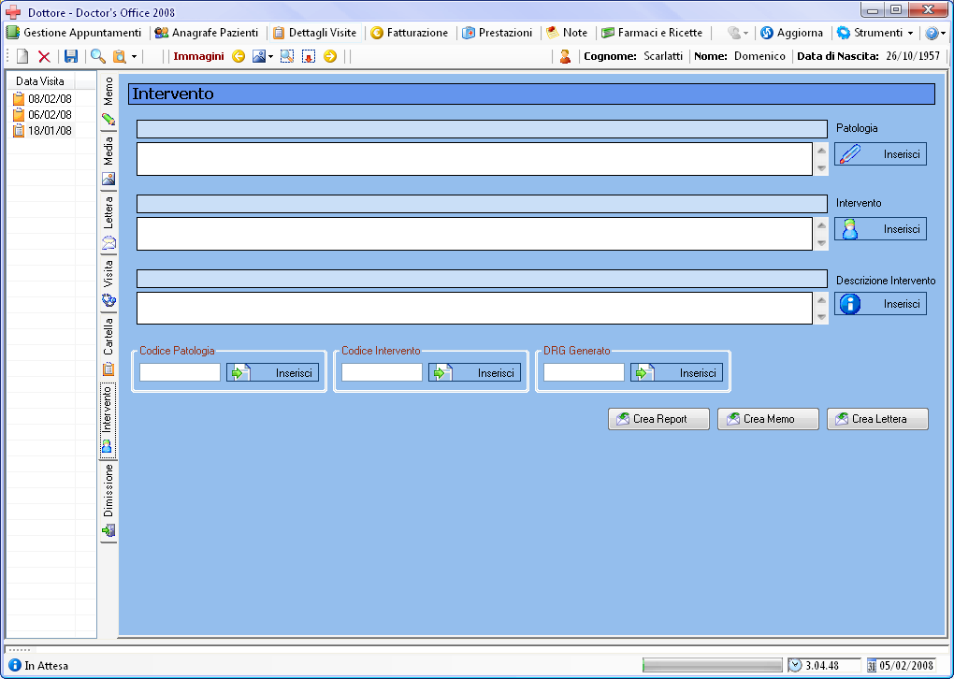Open Gestione Appuntamenti section
954x679 pixels.
(74, 33)
